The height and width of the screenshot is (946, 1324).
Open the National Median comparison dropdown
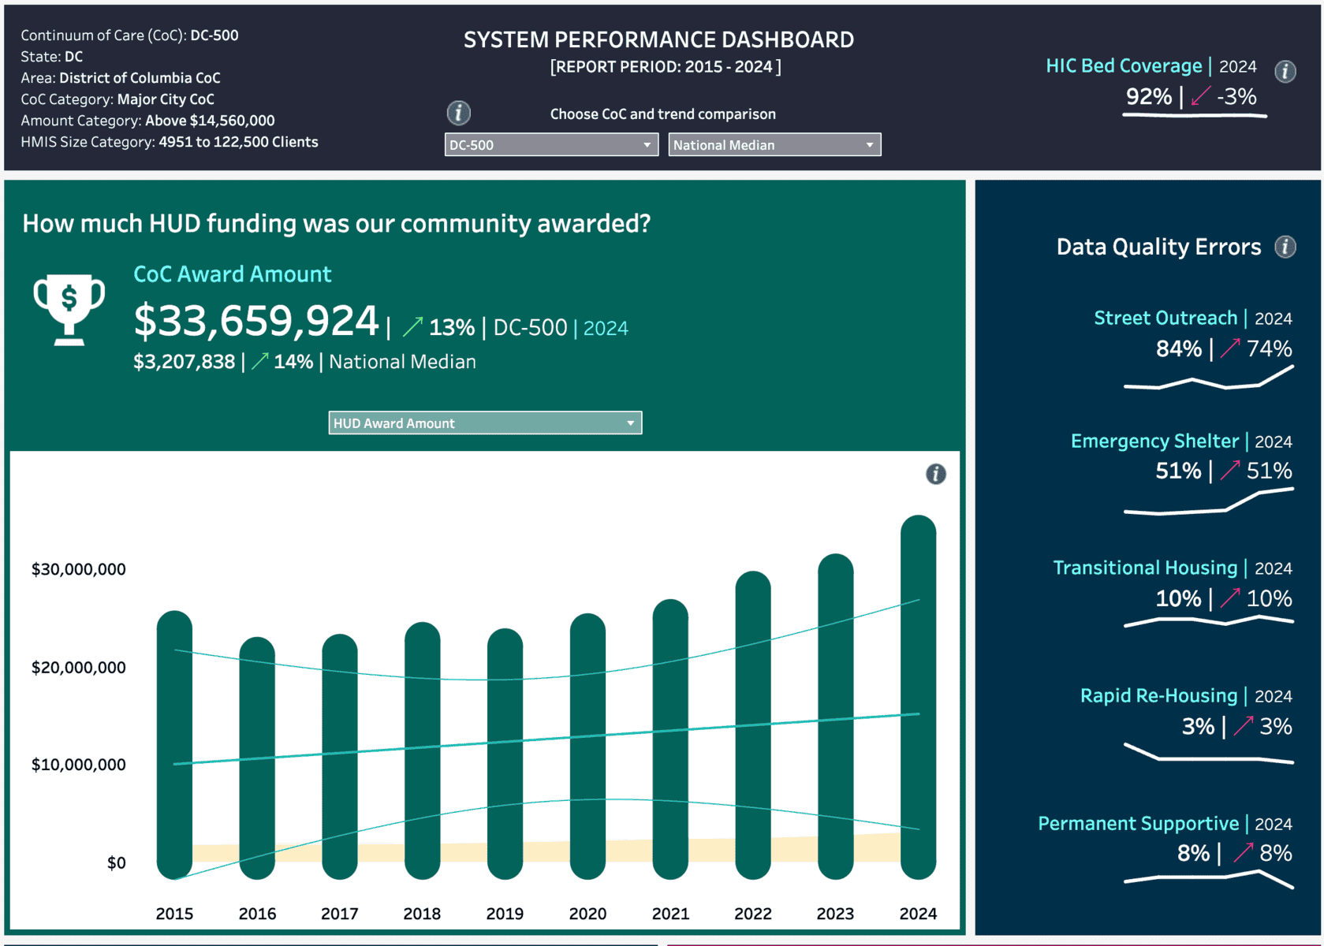click(x=774, y=145)
